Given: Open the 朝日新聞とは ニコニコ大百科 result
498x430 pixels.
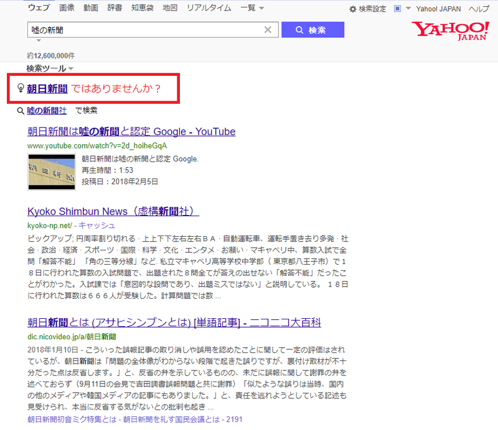Looking at the screenshot, I should tap(174, 322).
